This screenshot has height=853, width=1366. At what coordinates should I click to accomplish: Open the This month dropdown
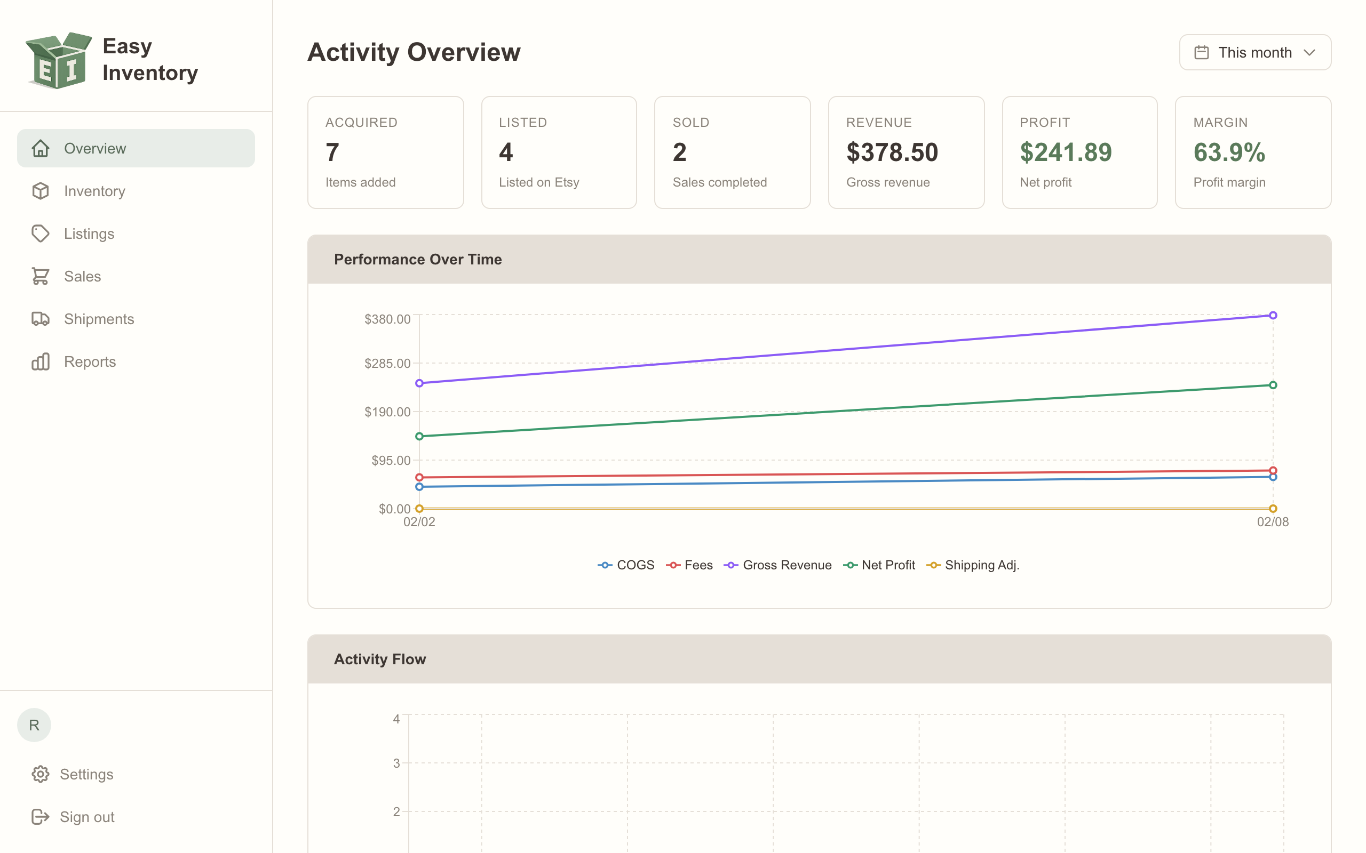click(1255, 52)
